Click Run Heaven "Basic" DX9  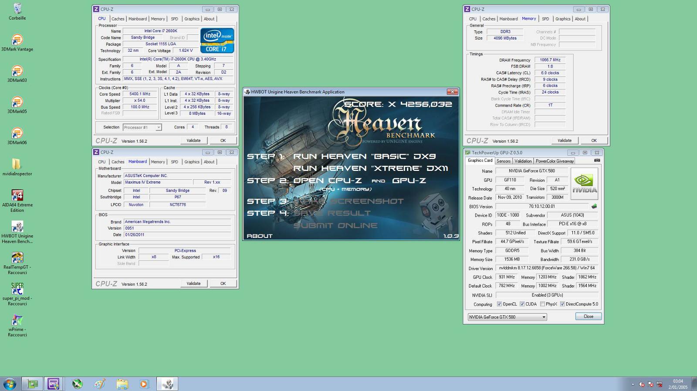click(364, 156)
